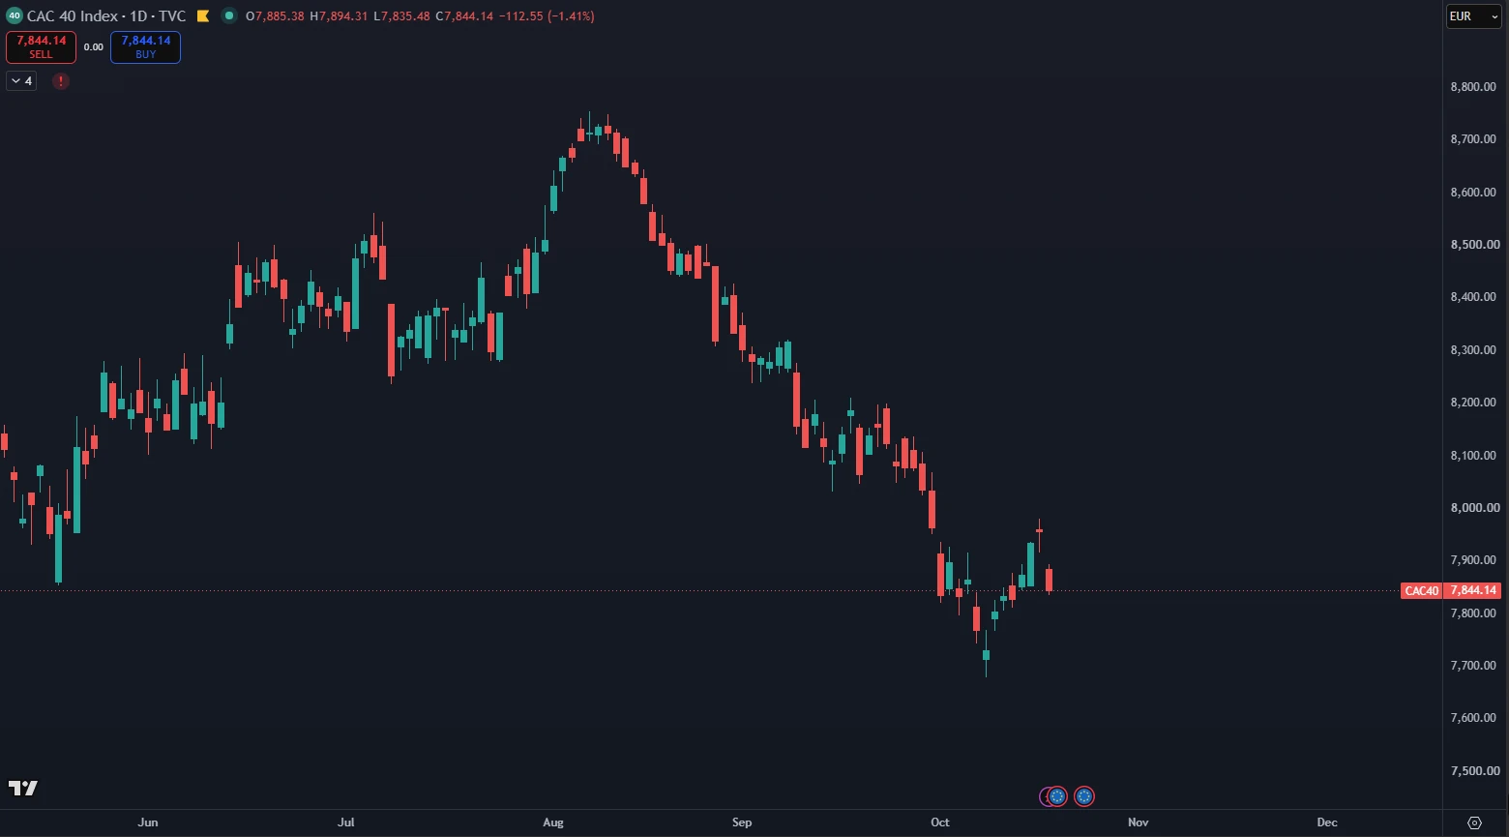Click the Aug label on time axis
This screenshot has width=1509, height=837.
552,822
